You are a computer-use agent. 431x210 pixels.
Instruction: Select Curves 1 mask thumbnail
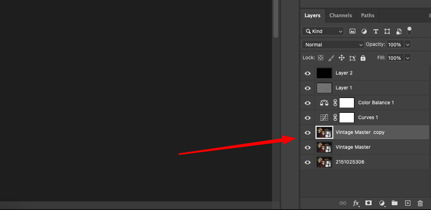coord(347,118)
